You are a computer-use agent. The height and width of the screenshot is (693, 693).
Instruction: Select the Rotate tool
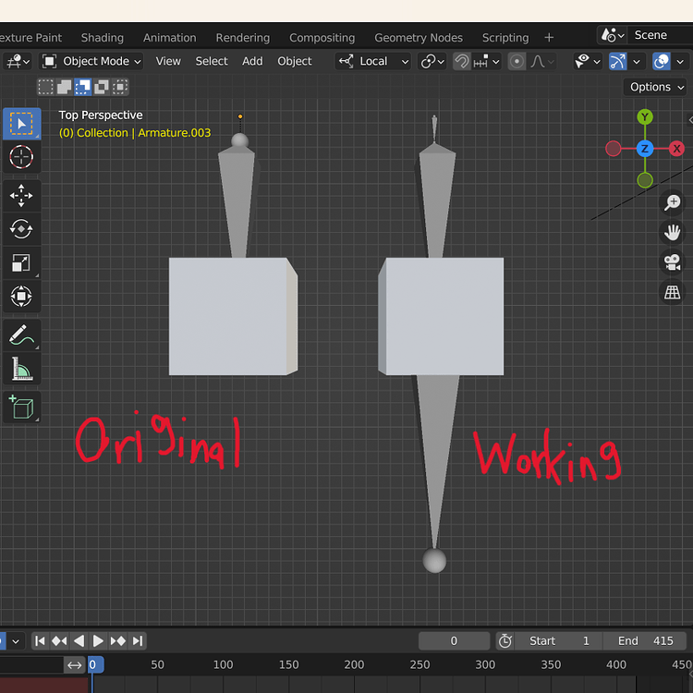(x=21, y=229)
